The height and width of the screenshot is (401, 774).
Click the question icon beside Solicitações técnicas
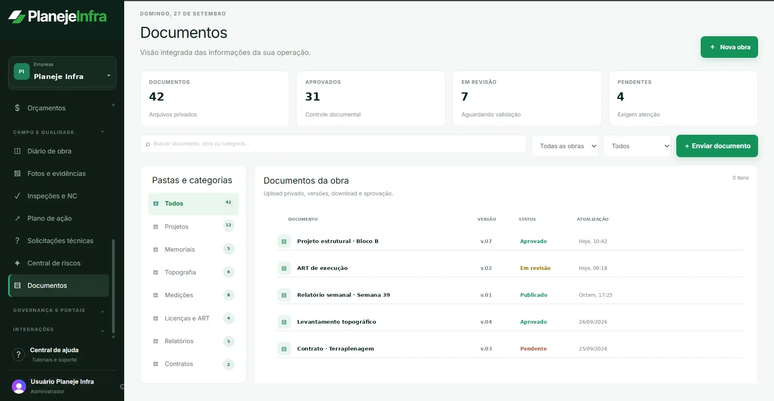17,241
